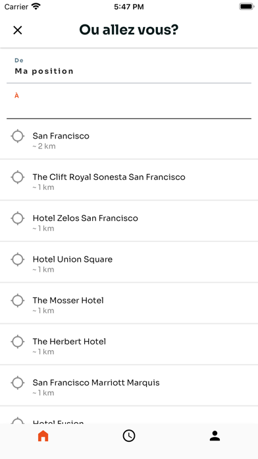Tap location icon beside The Mosser Hotel

[18, 301]
